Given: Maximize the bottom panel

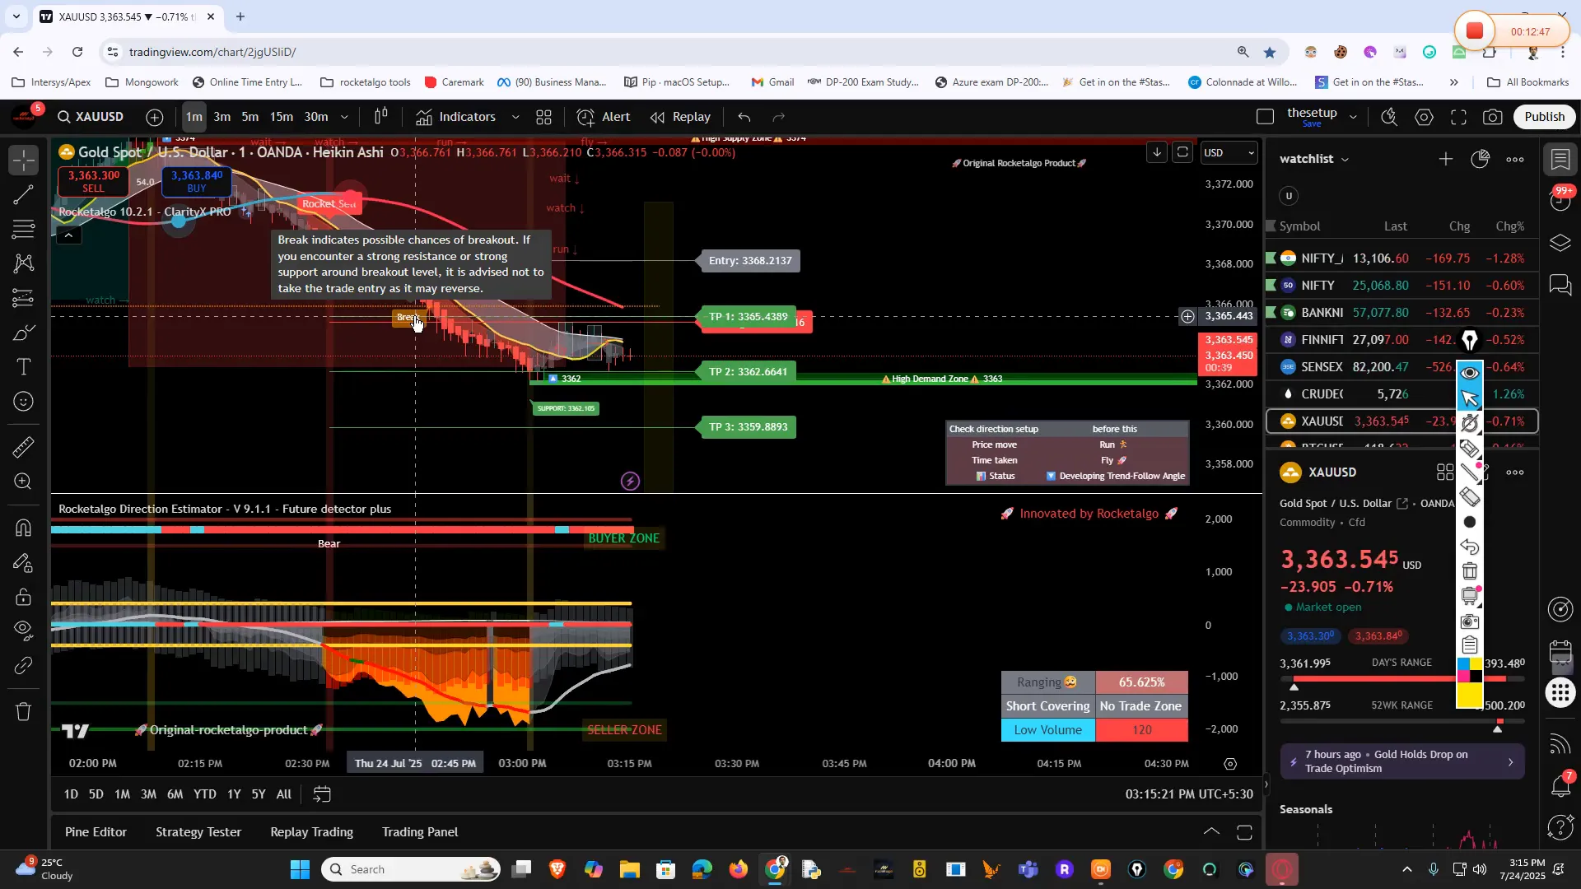Looking at the screenshot, I should coord(1244,832).
